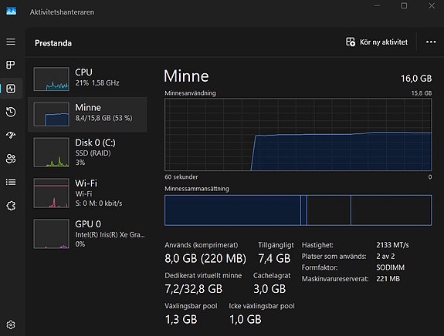Click the '2 av 2' slots value
Screen dimensions: 444x336
tap(385, 257)
